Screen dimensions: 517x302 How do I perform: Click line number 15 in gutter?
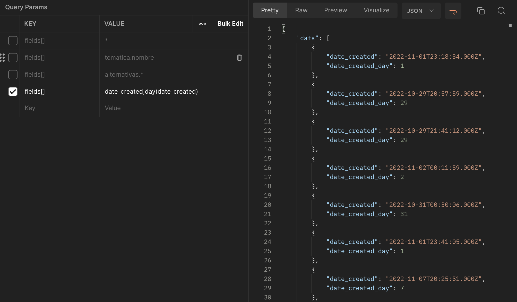click(268, 158)
